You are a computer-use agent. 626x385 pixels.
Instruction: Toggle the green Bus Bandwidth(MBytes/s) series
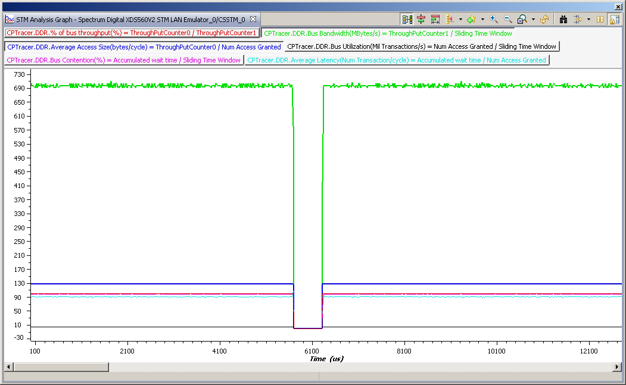point(388,33)
